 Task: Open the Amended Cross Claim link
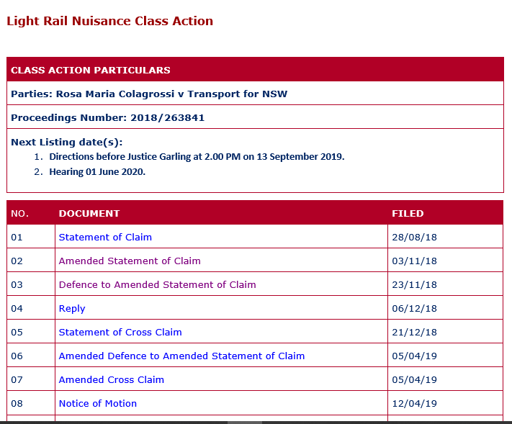click(112, 379)
